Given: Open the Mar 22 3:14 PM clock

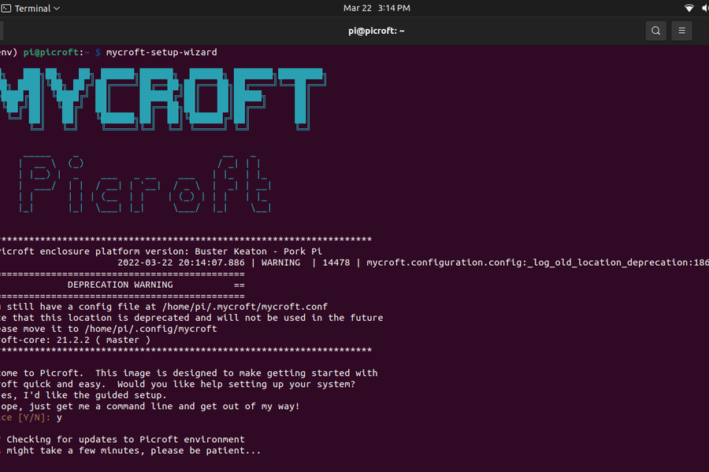Looking at the screenshot, I should point(377,8).
